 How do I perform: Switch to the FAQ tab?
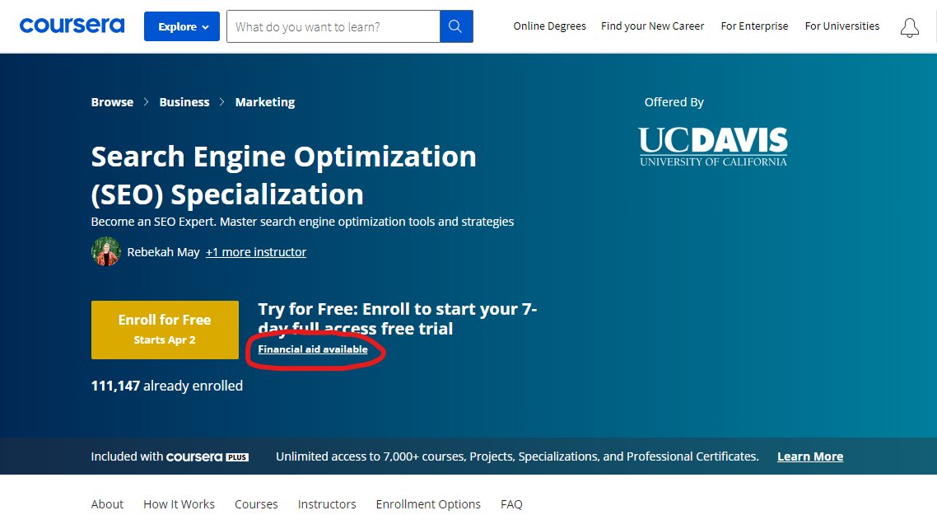pyautogui.click(x=511, y=504)
